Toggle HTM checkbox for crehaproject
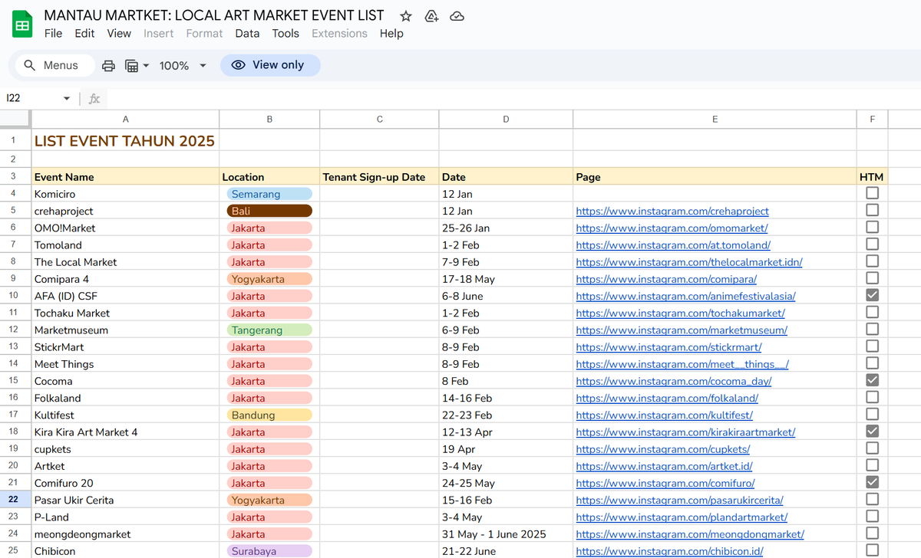 (872, 210)
